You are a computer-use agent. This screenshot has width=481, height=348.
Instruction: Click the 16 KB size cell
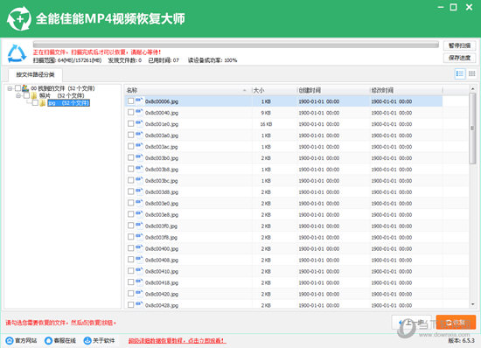coord(266,124)
